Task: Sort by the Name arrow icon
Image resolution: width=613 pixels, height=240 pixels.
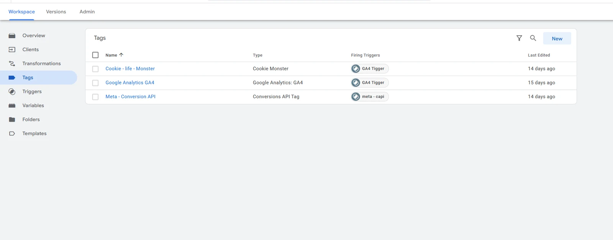Action: [x=121, y=55]
